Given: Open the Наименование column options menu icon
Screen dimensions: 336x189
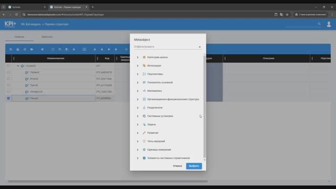Looking at the screenshot, I should pyautogui.click(x=14, y=58).
